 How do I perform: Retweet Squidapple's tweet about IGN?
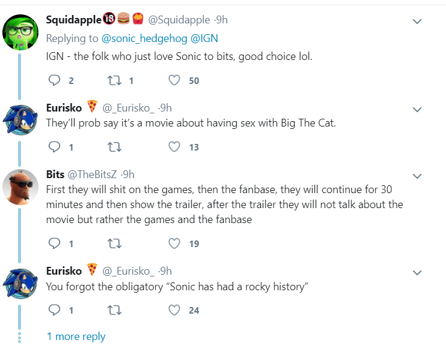(x=114, y=80)
